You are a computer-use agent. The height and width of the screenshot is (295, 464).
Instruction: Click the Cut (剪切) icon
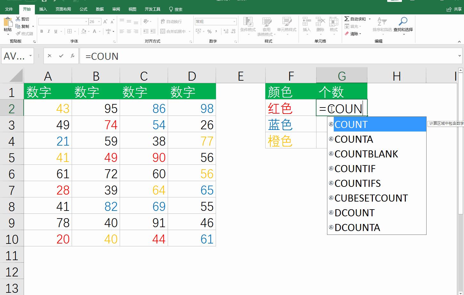(x=18, y=19)
